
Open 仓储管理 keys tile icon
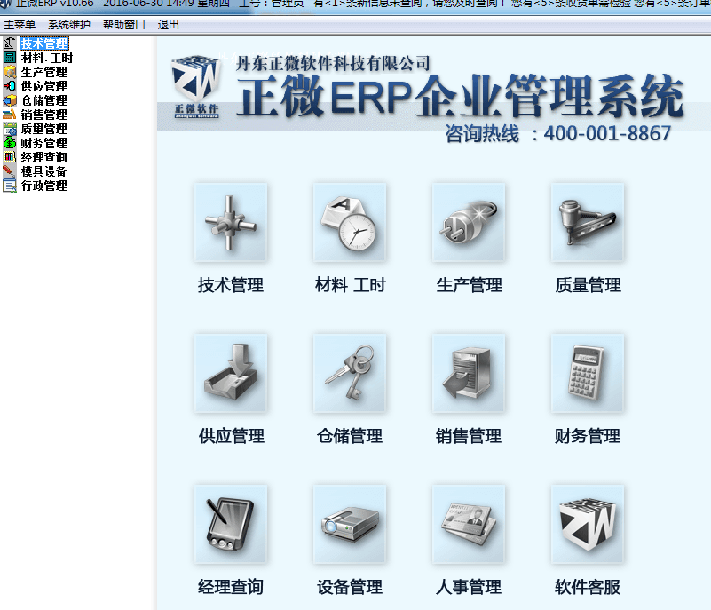point(350,373)
